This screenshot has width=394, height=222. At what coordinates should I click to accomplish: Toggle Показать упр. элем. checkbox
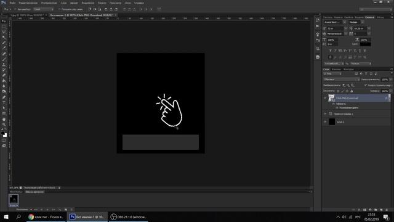(x=59, y=9)
